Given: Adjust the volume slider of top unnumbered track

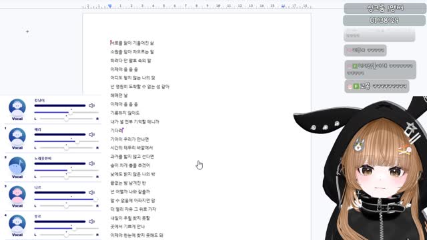Looking at the screenshot, I should pos(66,112).
